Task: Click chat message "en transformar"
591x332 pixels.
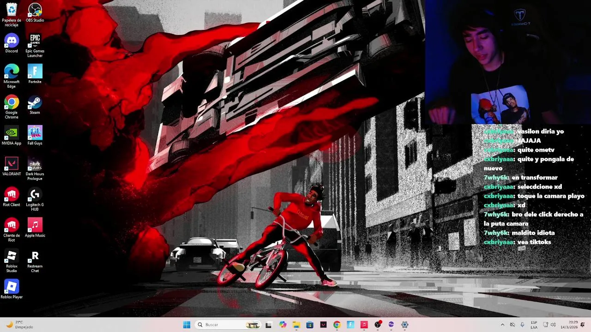Action: pos(535,178)
